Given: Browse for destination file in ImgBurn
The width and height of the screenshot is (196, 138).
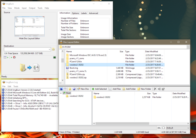Looking at the screenshot, I should point(53,49).
